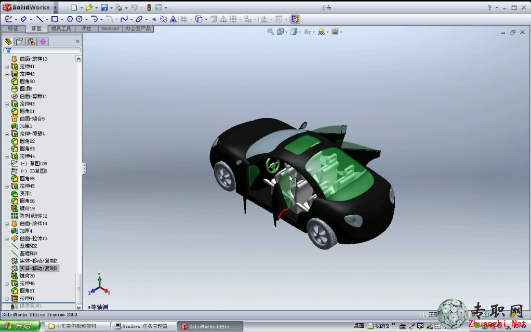Click the feature tree filter field
This screenshot has height=332, width=531.
pyautogui.click(x=42, y=50)
